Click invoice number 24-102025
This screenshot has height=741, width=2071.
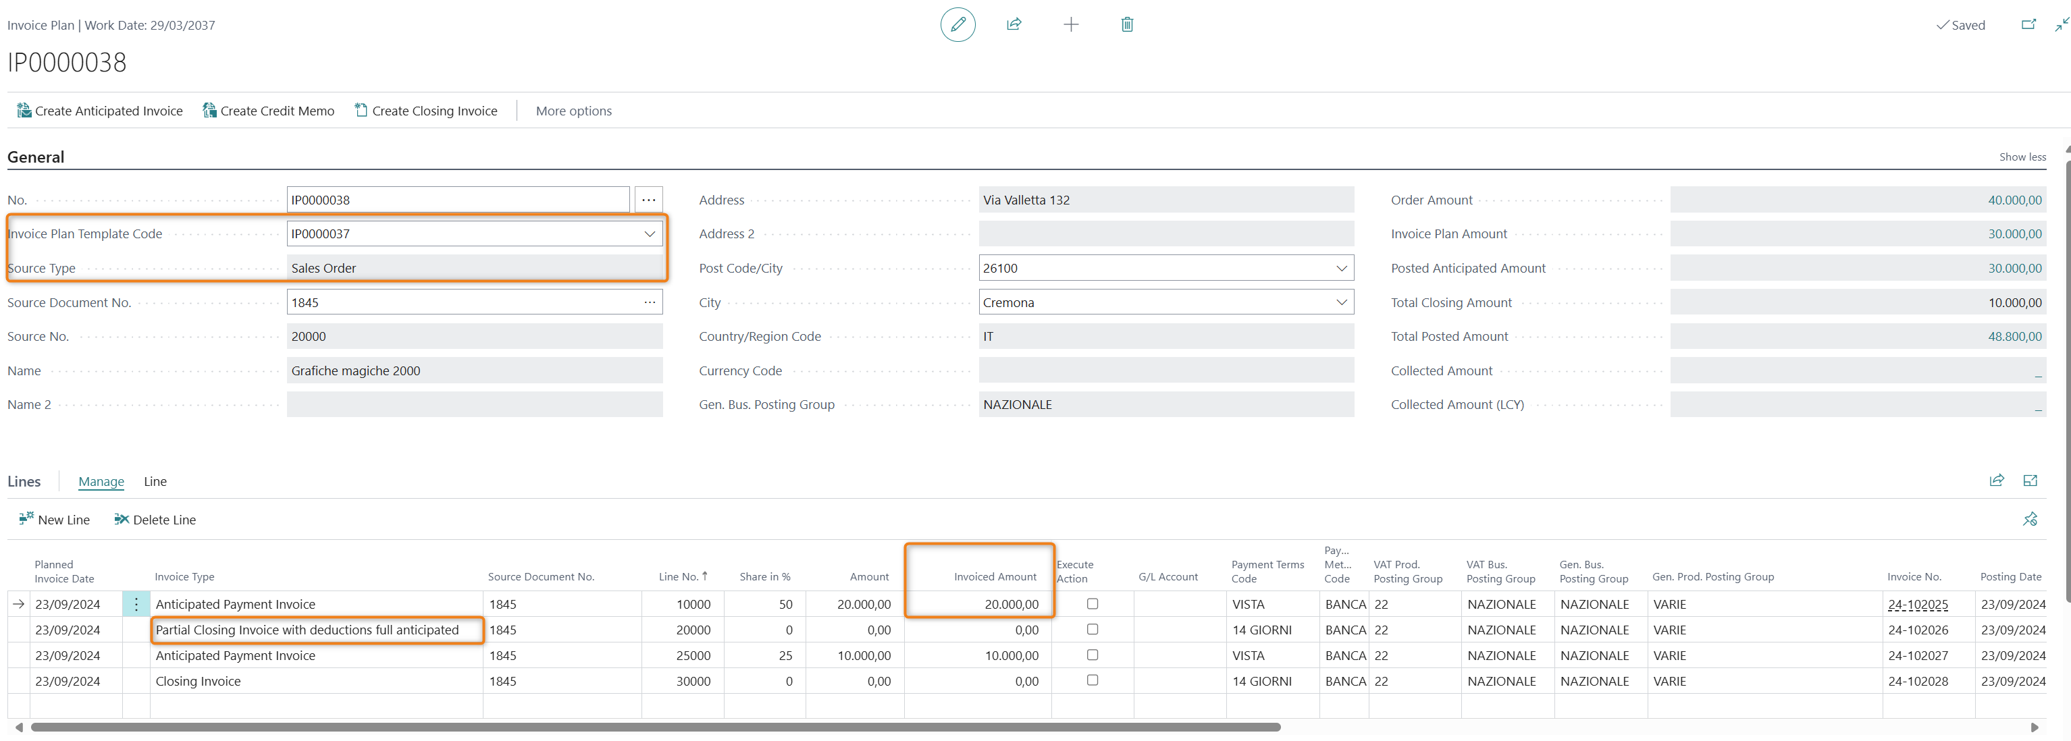pyautogui.click(x=1918, y=605)
